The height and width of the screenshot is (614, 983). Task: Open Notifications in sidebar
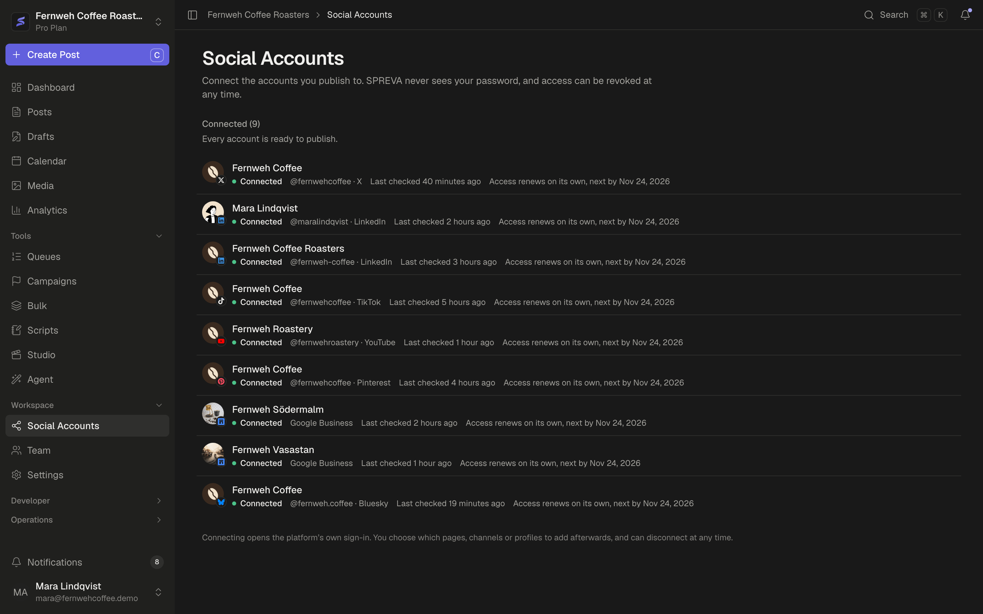(x=87, y=562)
